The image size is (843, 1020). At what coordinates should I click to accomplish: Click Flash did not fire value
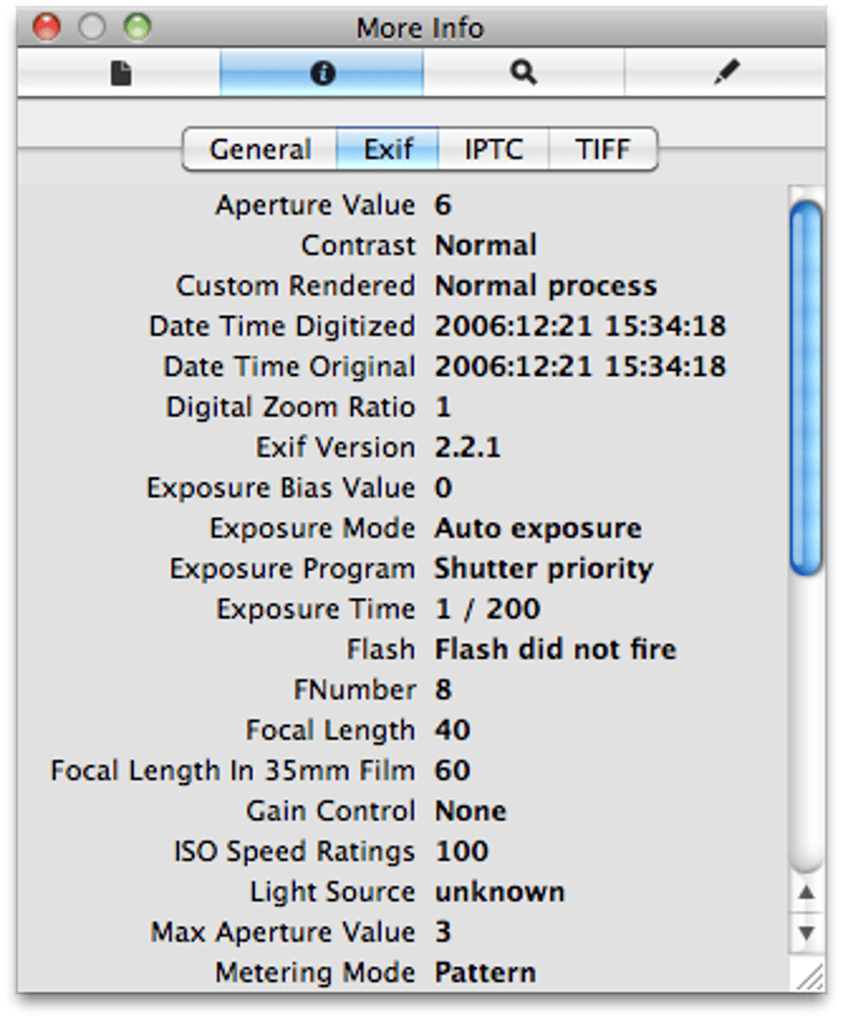pyautogui.click(x=556, y=649)
